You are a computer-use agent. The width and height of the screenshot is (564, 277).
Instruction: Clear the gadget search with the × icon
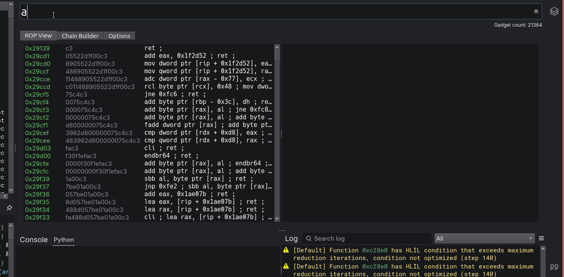536,11
